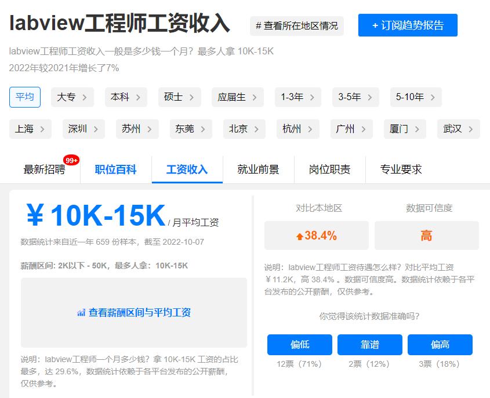The width and height of the screenshot is (490, 398).
Task: Expand the 大专 education filter chevron
Action: point(86,98)
